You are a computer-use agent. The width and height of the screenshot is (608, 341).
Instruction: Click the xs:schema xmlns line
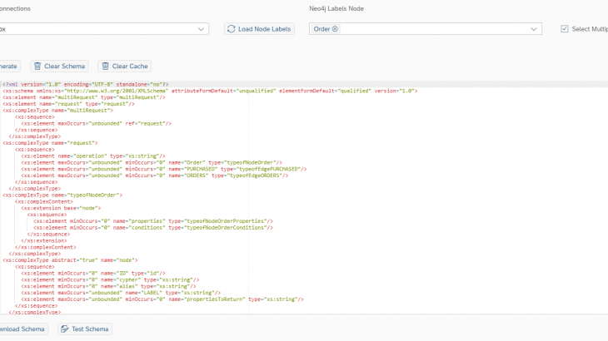[x=210, y=91]
